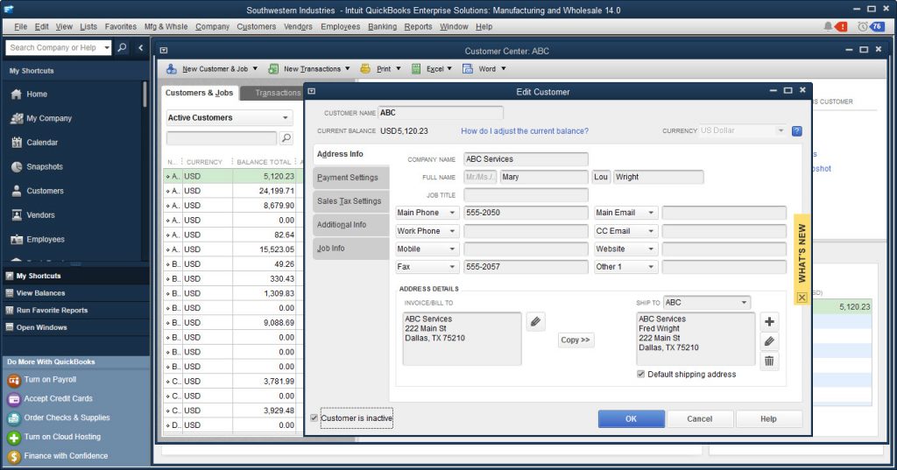This screenshot has width=897, height=470.
Task: Toggle Default shipping address checkbox
Action: [640, 374]
